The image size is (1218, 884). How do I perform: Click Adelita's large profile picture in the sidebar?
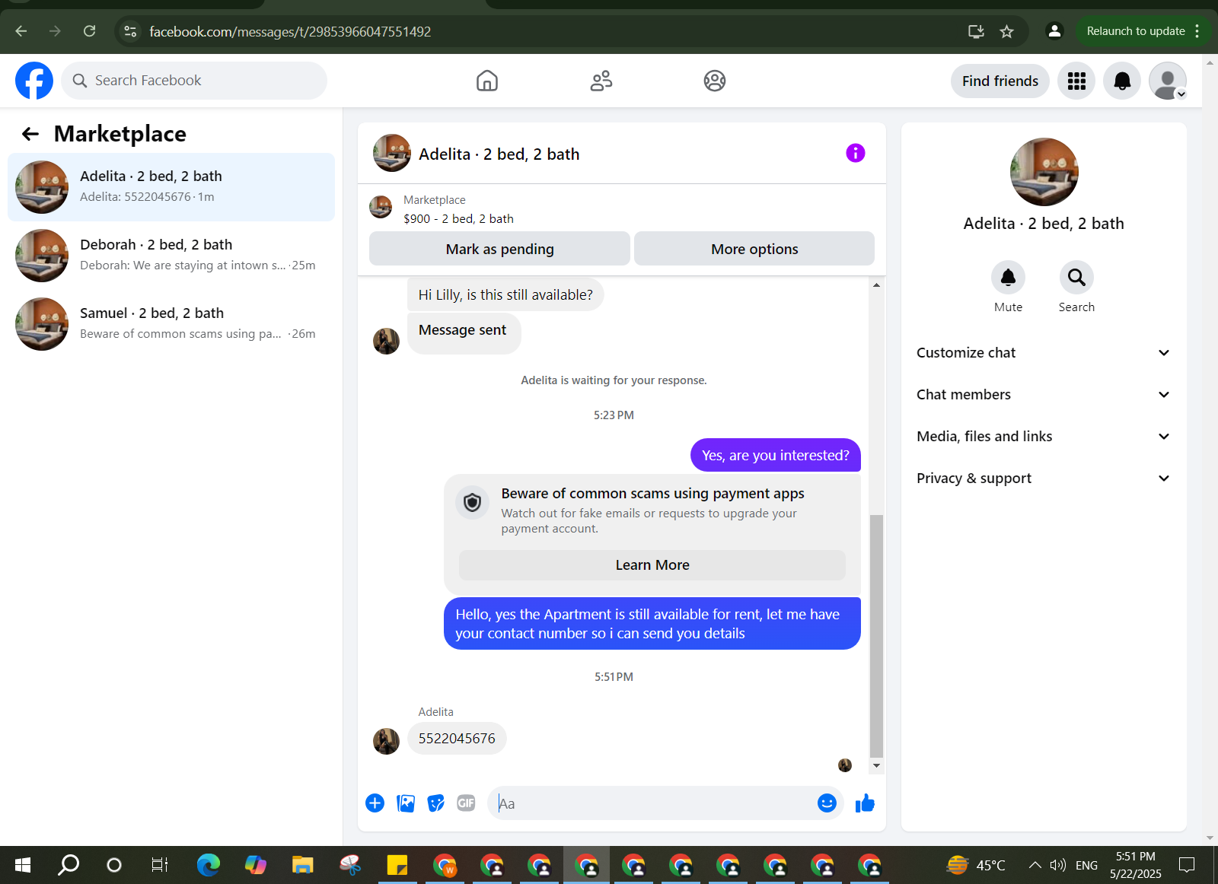(1044, 172)
